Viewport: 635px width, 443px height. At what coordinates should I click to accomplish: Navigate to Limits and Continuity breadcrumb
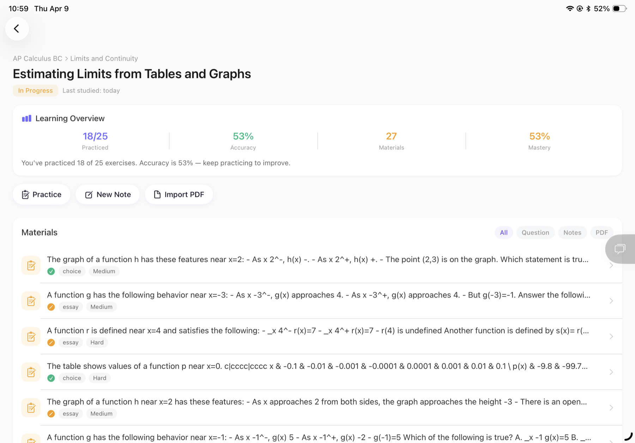coord(104,59)
